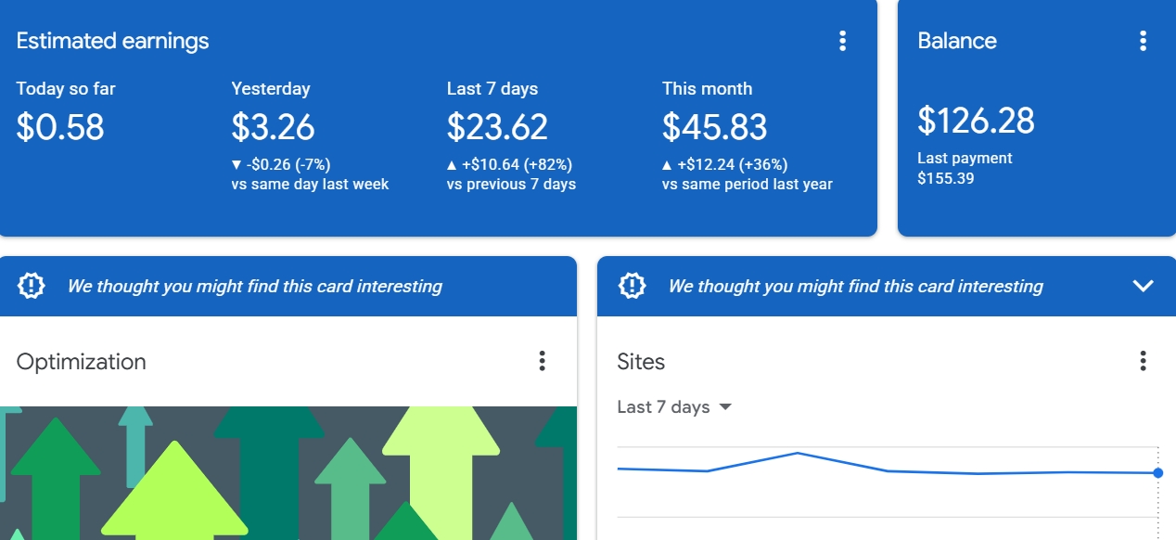The image size is (1176, 540).
Task: Select the Today so far earnings $0.58
Action: tap(60, 127)
